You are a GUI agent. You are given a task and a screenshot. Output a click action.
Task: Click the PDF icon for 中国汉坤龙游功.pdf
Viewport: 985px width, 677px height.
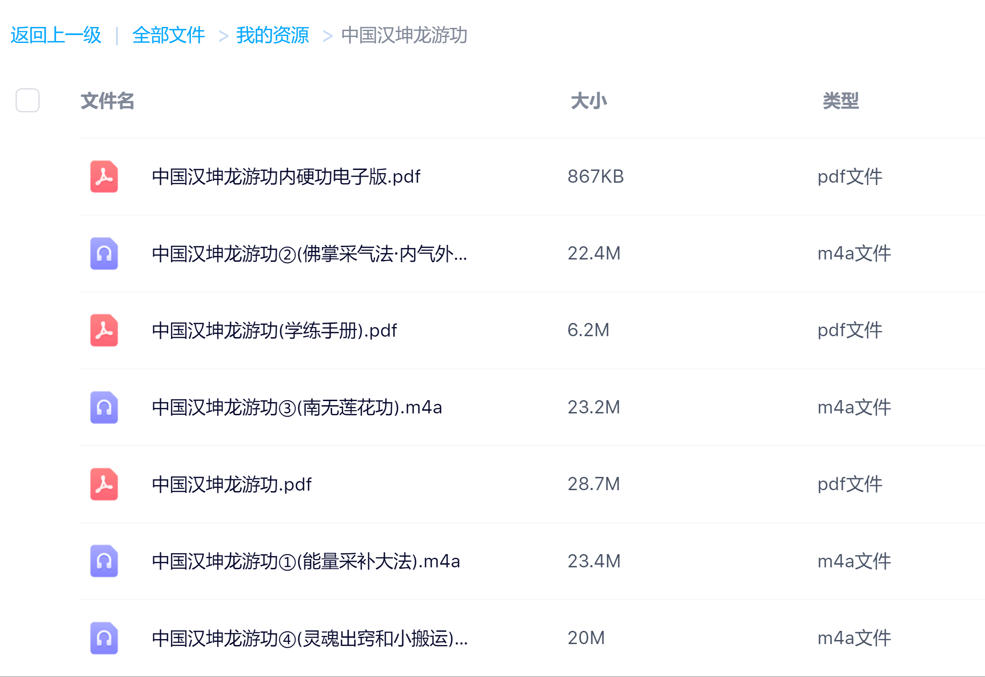coord(104,485)
